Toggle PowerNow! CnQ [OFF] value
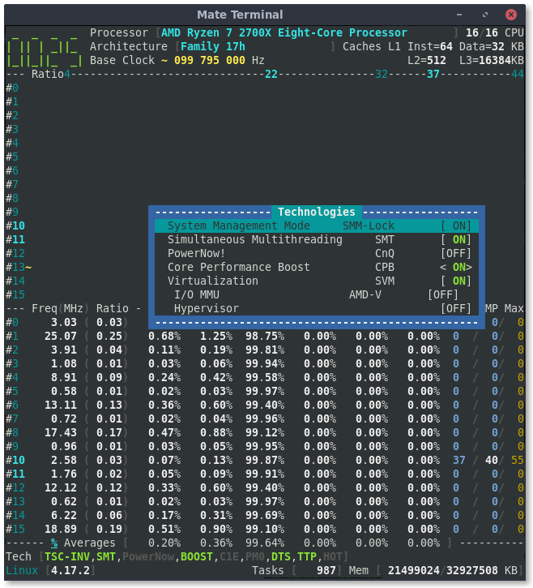 click(456, 254)
